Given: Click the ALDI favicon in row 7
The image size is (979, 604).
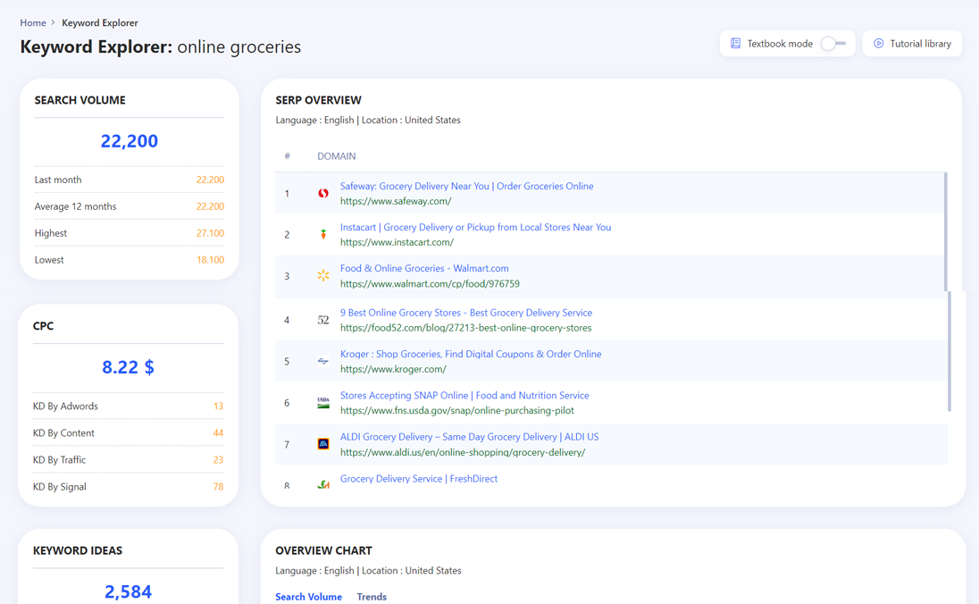Looking at the screenshot, I should point(322,444).
